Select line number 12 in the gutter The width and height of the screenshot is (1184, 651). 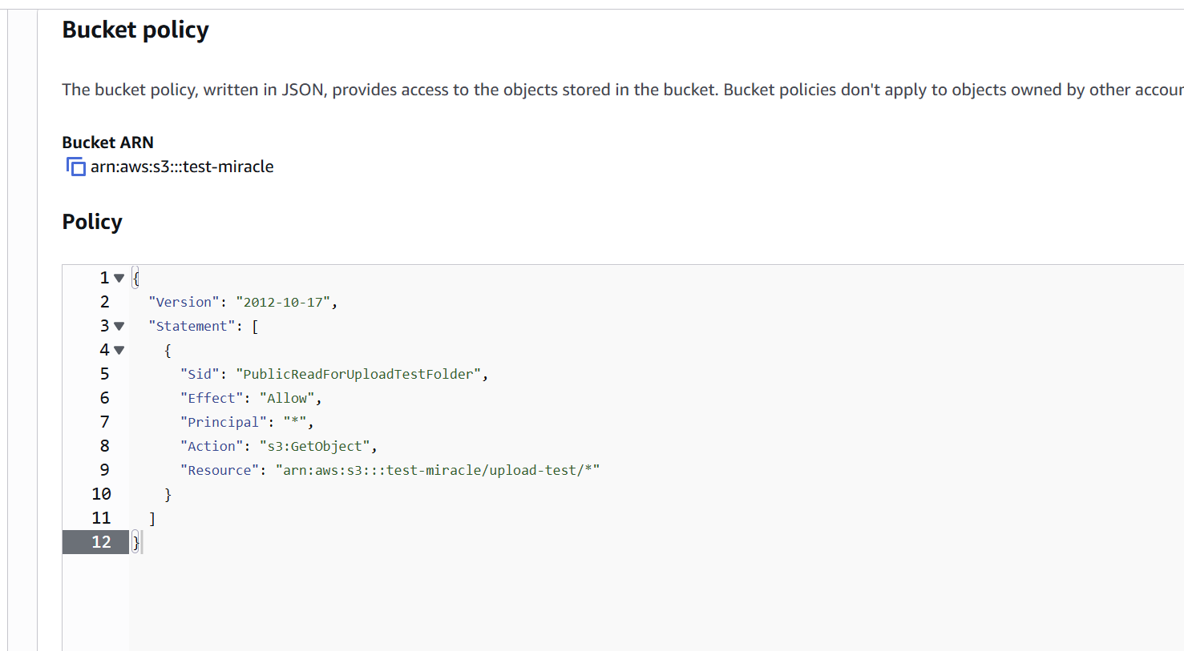(101, 542)
